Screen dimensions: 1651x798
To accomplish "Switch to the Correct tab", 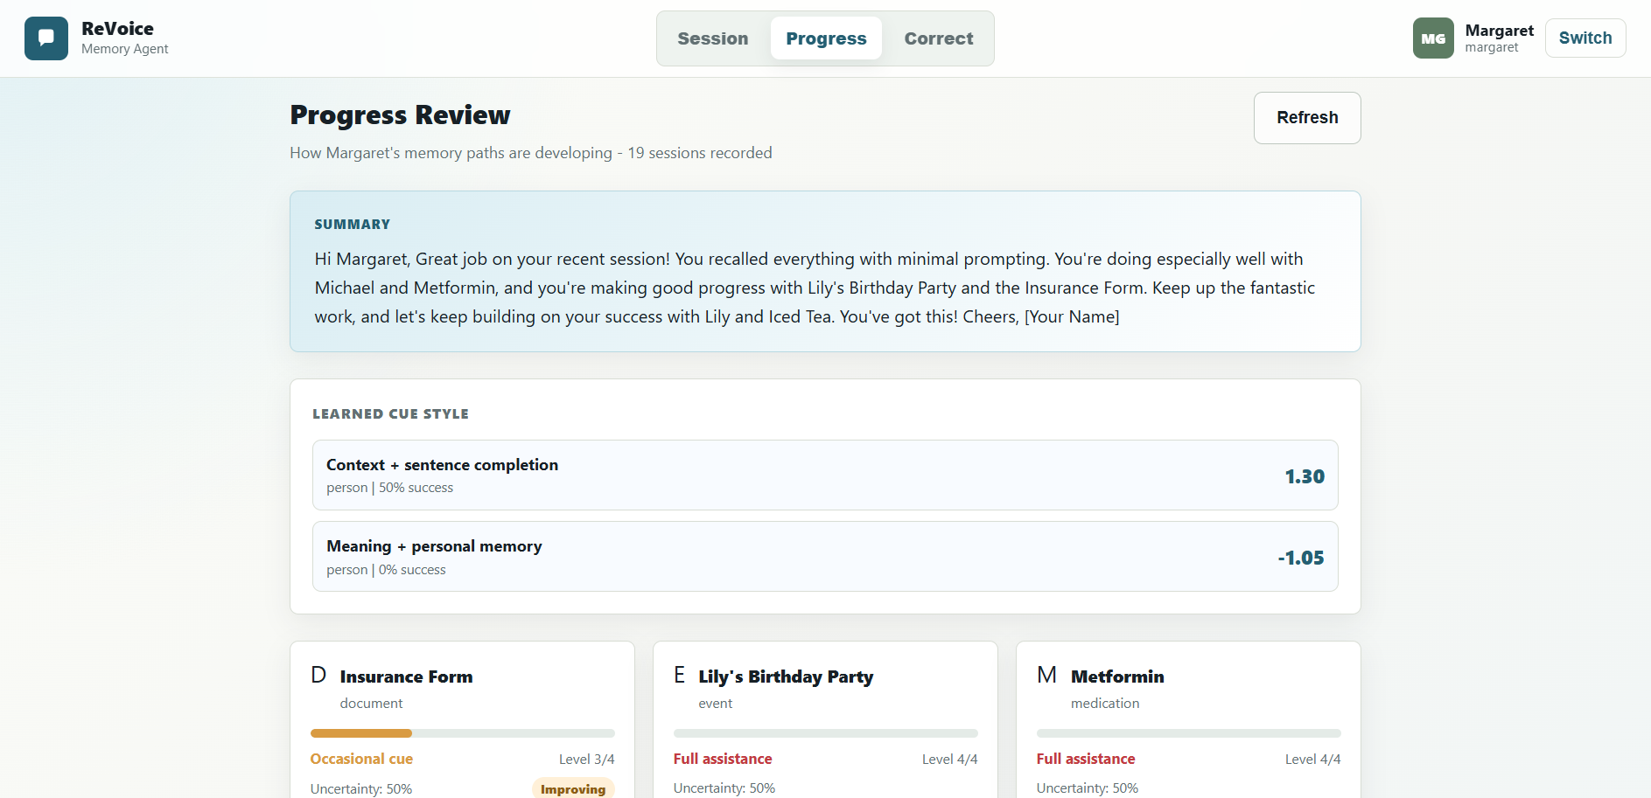I will pyautogui.click(x=939, y=38).
